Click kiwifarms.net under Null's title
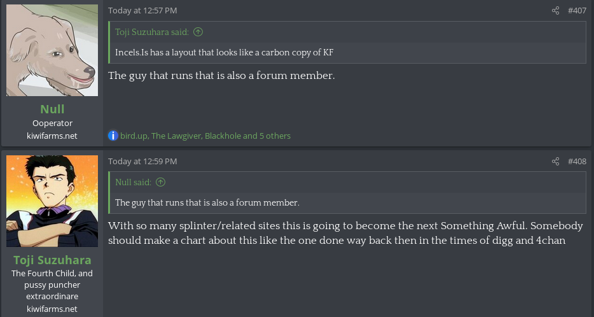The image size is (594, 317). (52, 136)
